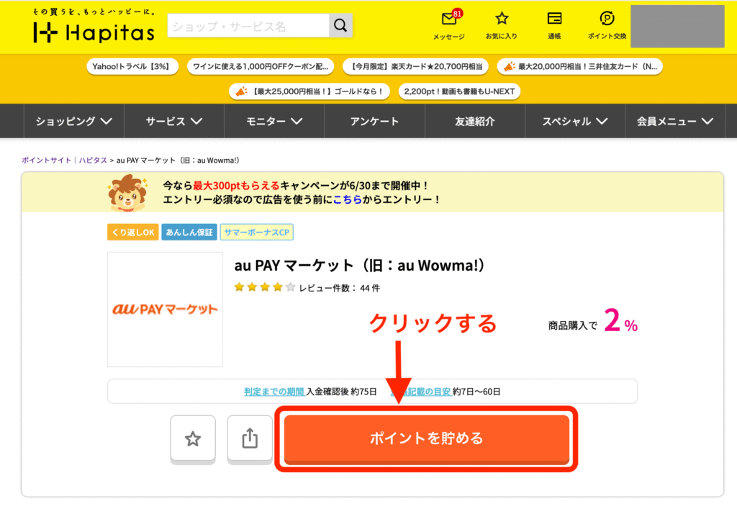
Task: Click the ポイントを貯める button
Action: 426,439
